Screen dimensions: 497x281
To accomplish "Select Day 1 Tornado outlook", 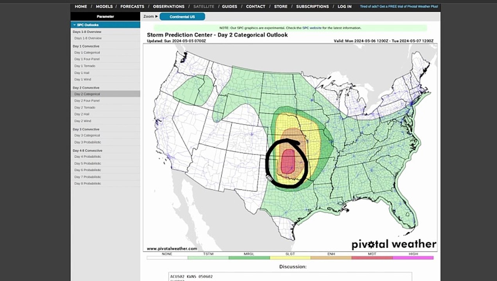I will [x=85, y=66].
